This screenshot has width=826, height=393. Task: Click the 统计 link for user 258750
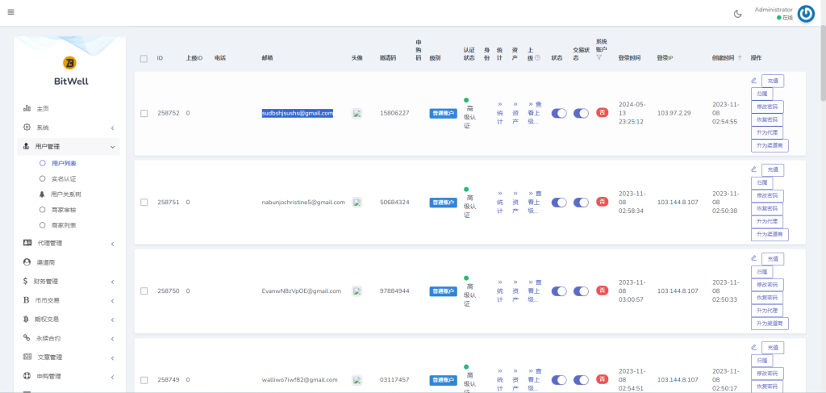click(x=501, y=291)
